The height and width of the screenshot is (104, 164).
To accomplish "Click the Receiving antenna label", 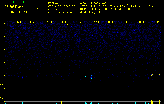I will tap(60, 12).
